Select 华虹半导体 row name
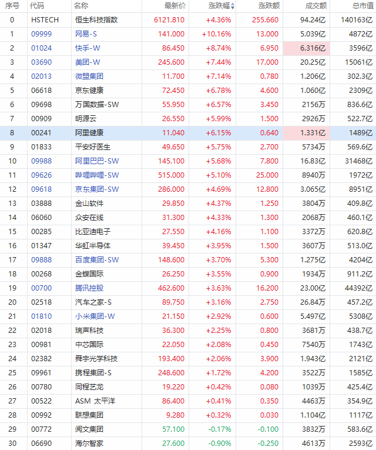The width and height of the screenshot is (376, 450). 93,246
